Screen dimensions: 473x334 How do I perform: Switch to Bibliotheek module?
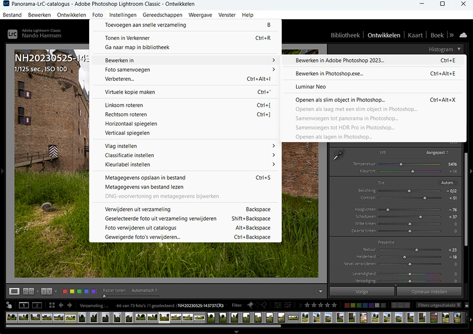point(345,35)
